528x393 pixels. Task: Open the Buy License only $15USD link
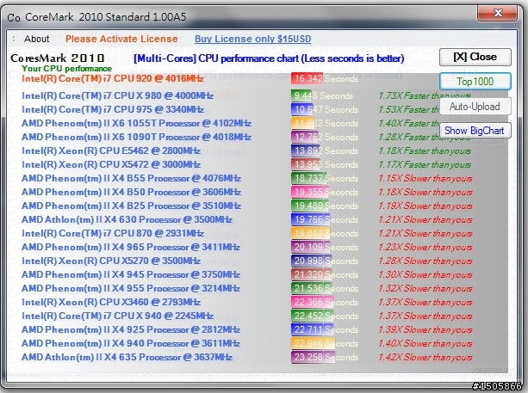252,39
